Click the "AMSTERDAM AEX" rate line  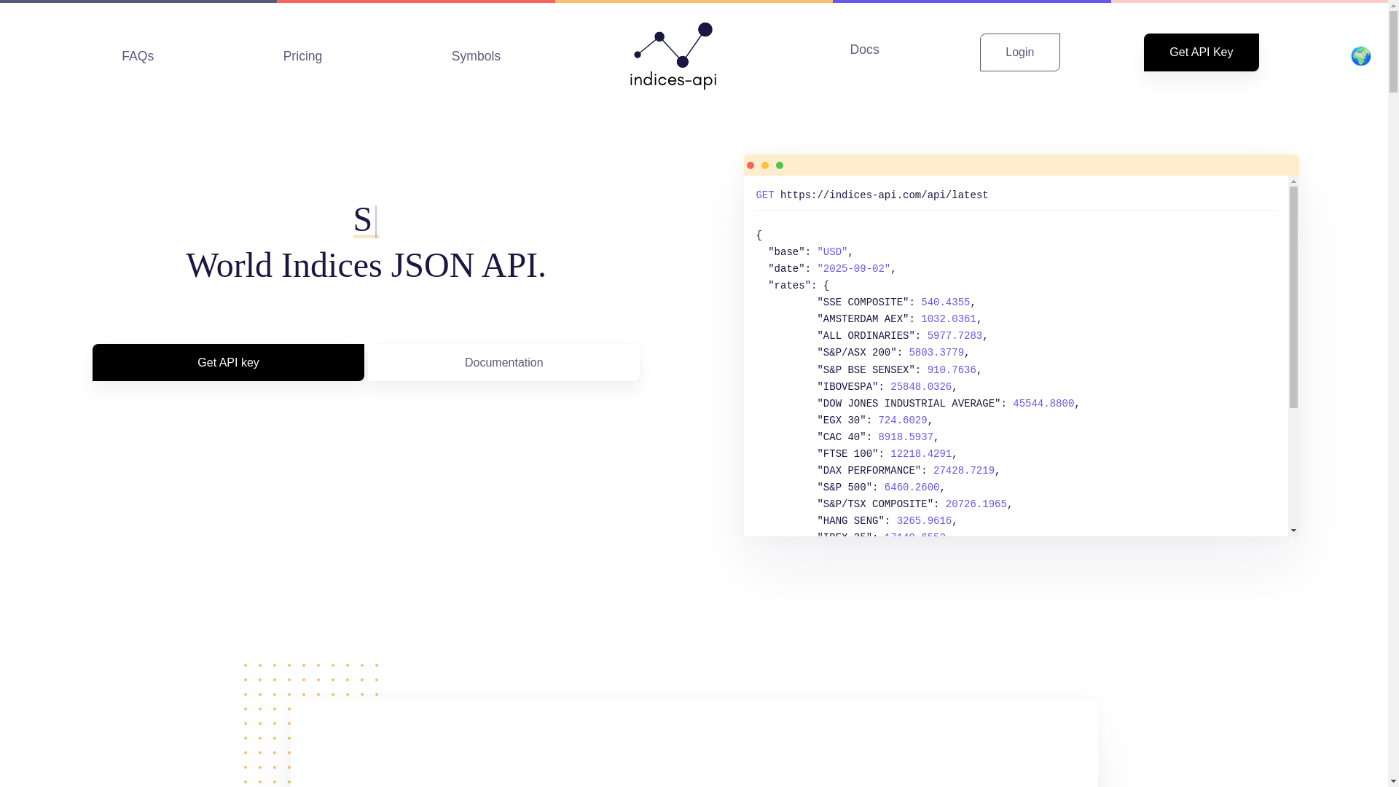point(899,319)
